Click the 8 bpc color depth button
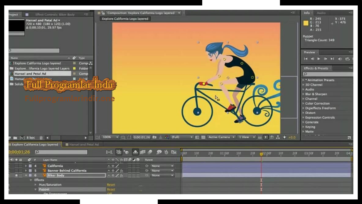The width and height of the screenshot is (362, 204). pos(31,138)
